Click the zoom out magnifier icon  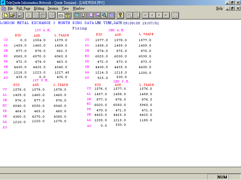click(136, 15)
